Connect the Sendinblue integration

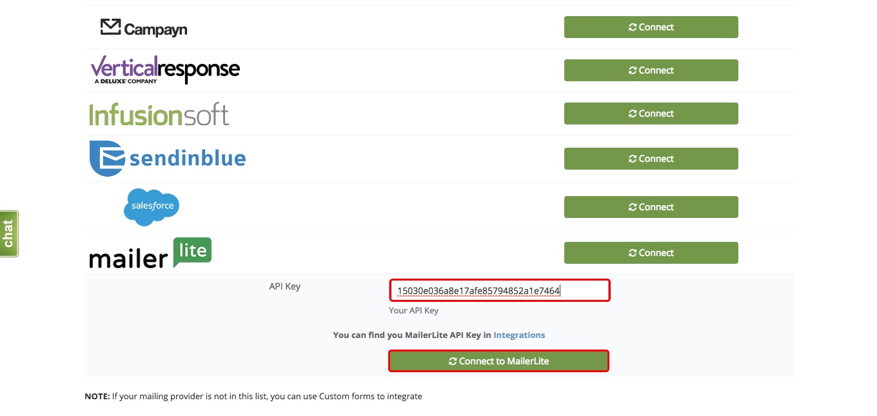tap(651, 159)
